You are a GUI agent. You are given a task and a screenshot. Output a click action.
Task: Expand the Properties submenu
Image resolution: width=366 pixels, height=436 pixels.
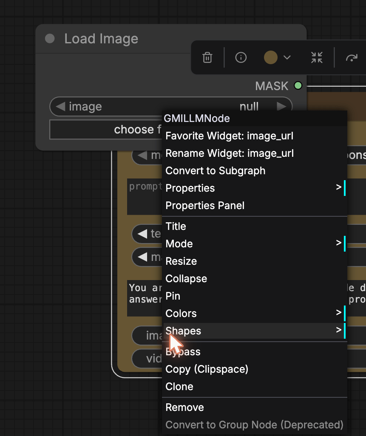[255, 188]
